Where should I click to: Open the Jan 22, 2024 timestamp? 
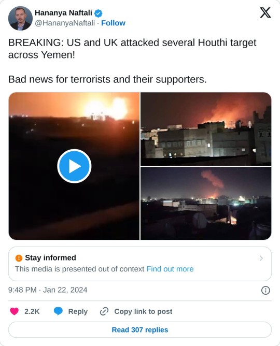(x=48, y=290)
